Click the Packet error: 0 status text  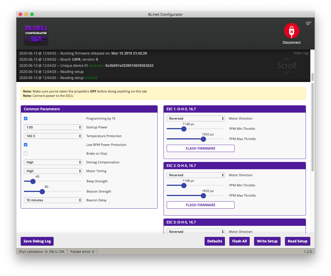click(82, 252)
